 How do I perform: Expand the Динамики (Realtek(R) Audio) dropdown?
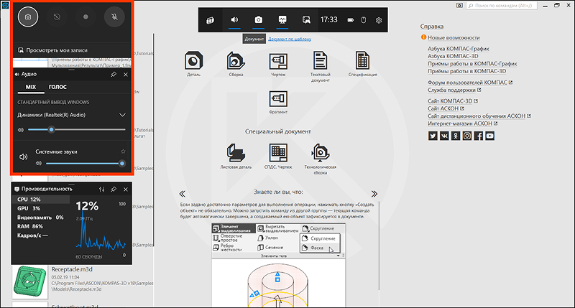point(122,115)
